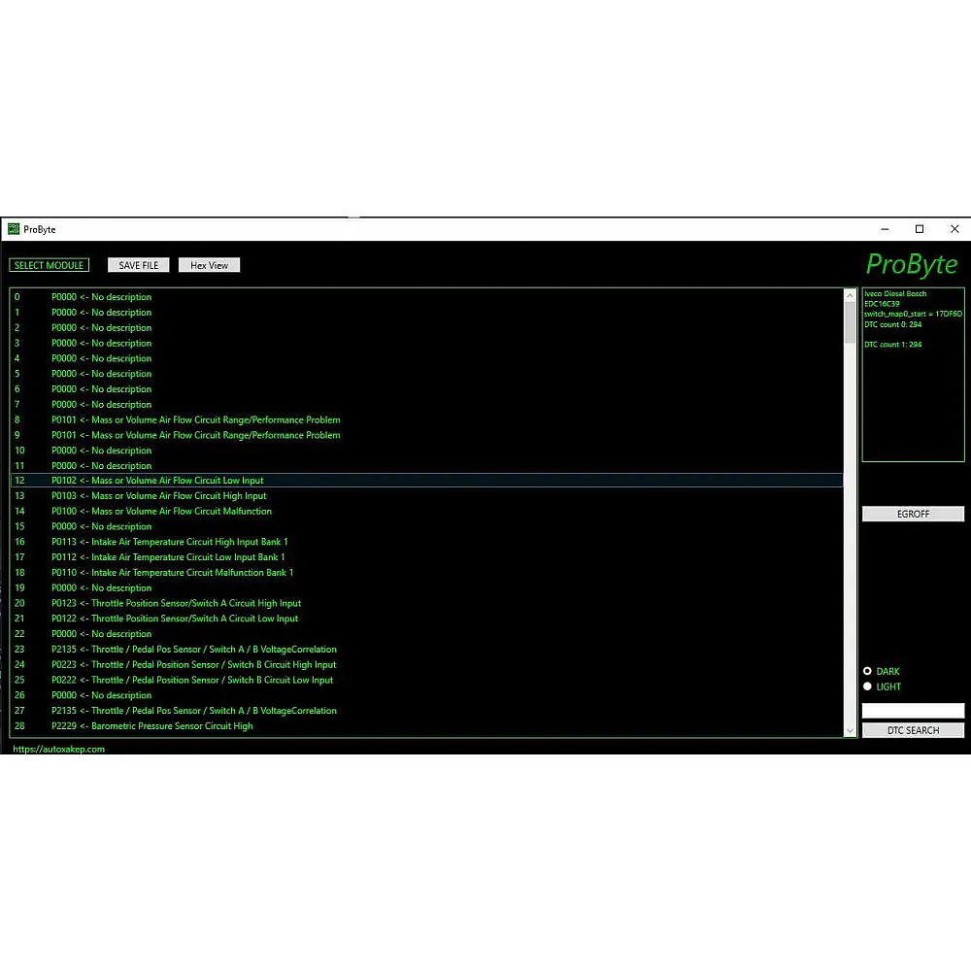The image size is (971, 971).
Task: Click the scrollbar up arrow
Action: (851, 294)
